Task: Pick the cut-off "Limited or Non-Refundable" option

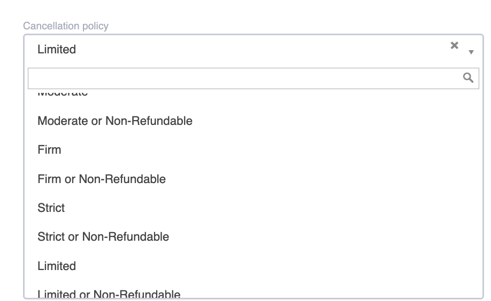Action: pos(109,294)
